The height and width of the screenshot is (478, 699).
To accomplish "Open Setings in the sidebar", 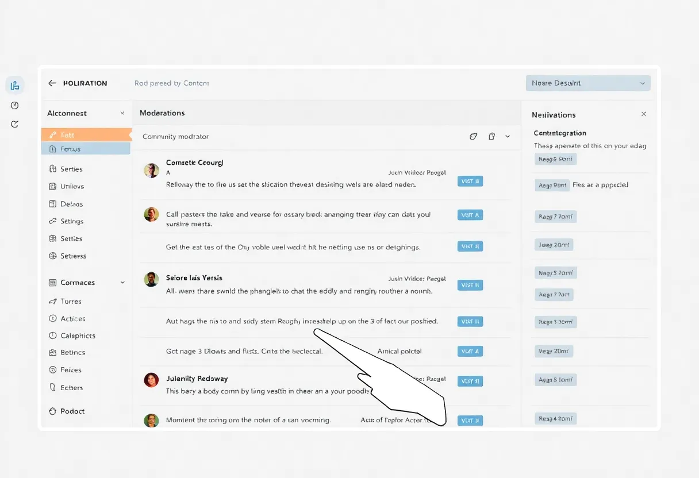I will [x=72, y=221].
